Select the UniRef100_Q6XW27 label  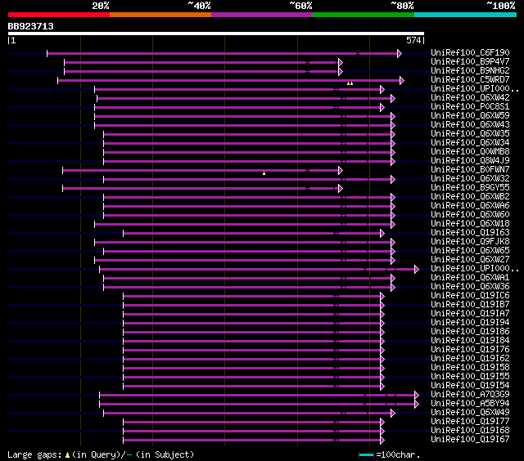click(x=470, y=260)
